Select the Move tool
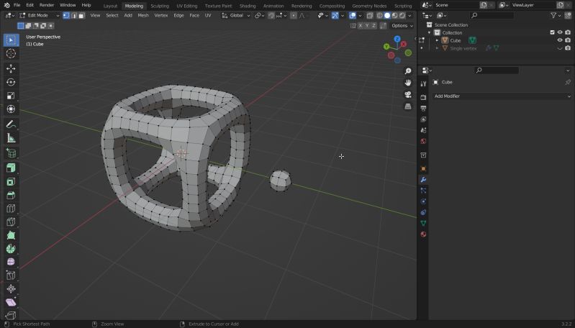The image size is (575, 328). tap(11, 68)
